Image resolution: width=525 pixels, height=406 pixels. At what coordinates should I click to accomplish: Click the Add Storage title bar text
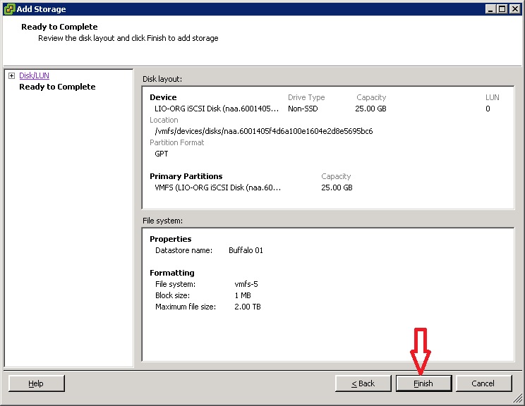point(41,9)
